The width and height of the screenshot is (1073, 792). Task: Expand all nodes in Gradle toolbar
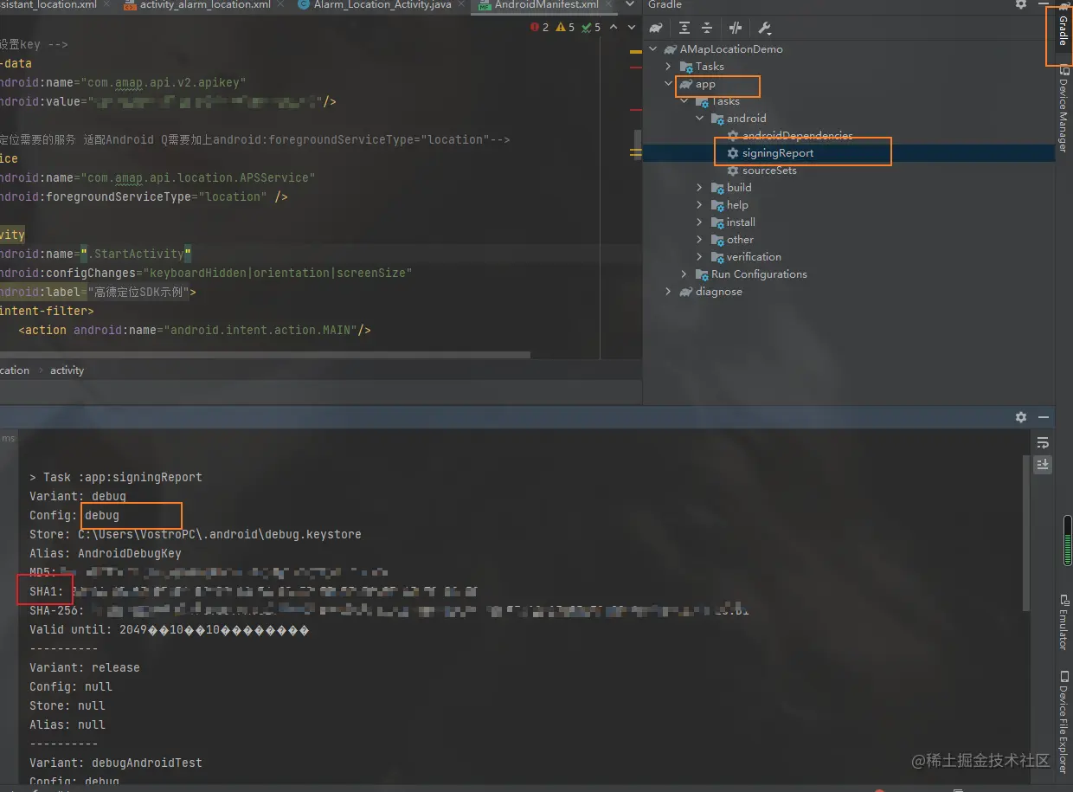684,28
